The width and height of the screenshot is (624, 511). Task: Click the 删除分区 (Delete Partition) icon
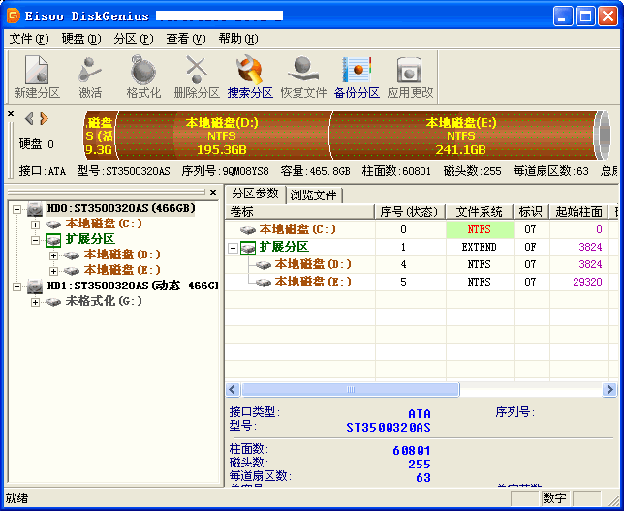[x=197, y=76]
